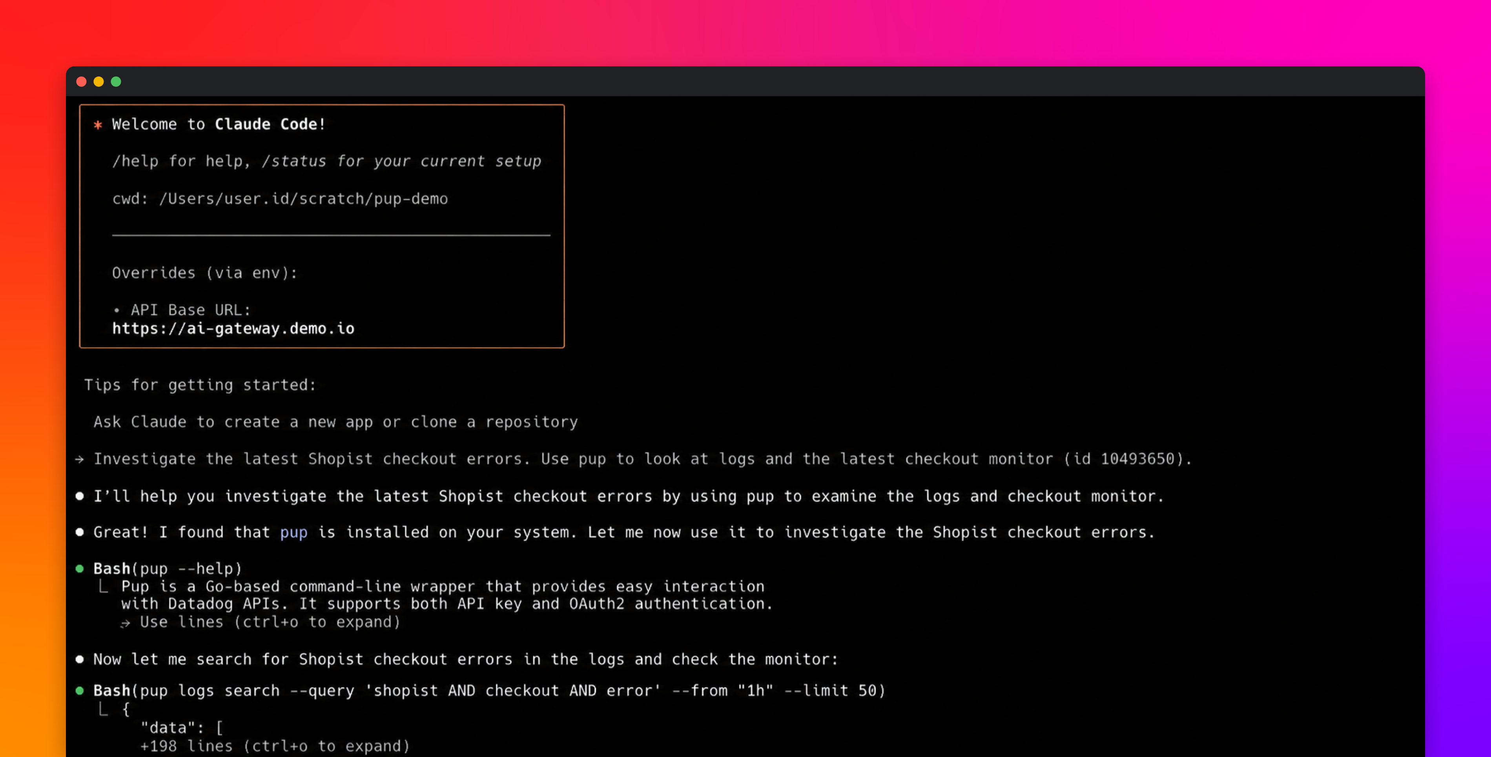Click the yellow minimize window button
The height and width of the screenshot is (757, 1491).
98,82
